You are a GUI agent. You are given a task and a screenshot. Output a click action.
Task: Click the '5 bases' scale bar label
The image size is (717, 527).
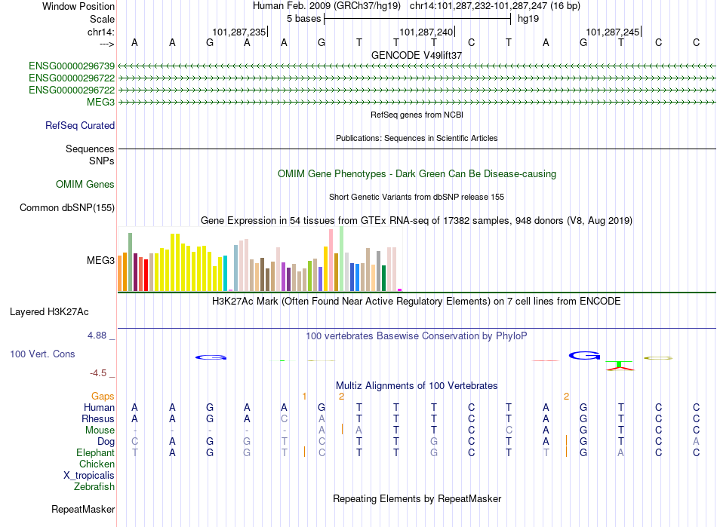304,19
